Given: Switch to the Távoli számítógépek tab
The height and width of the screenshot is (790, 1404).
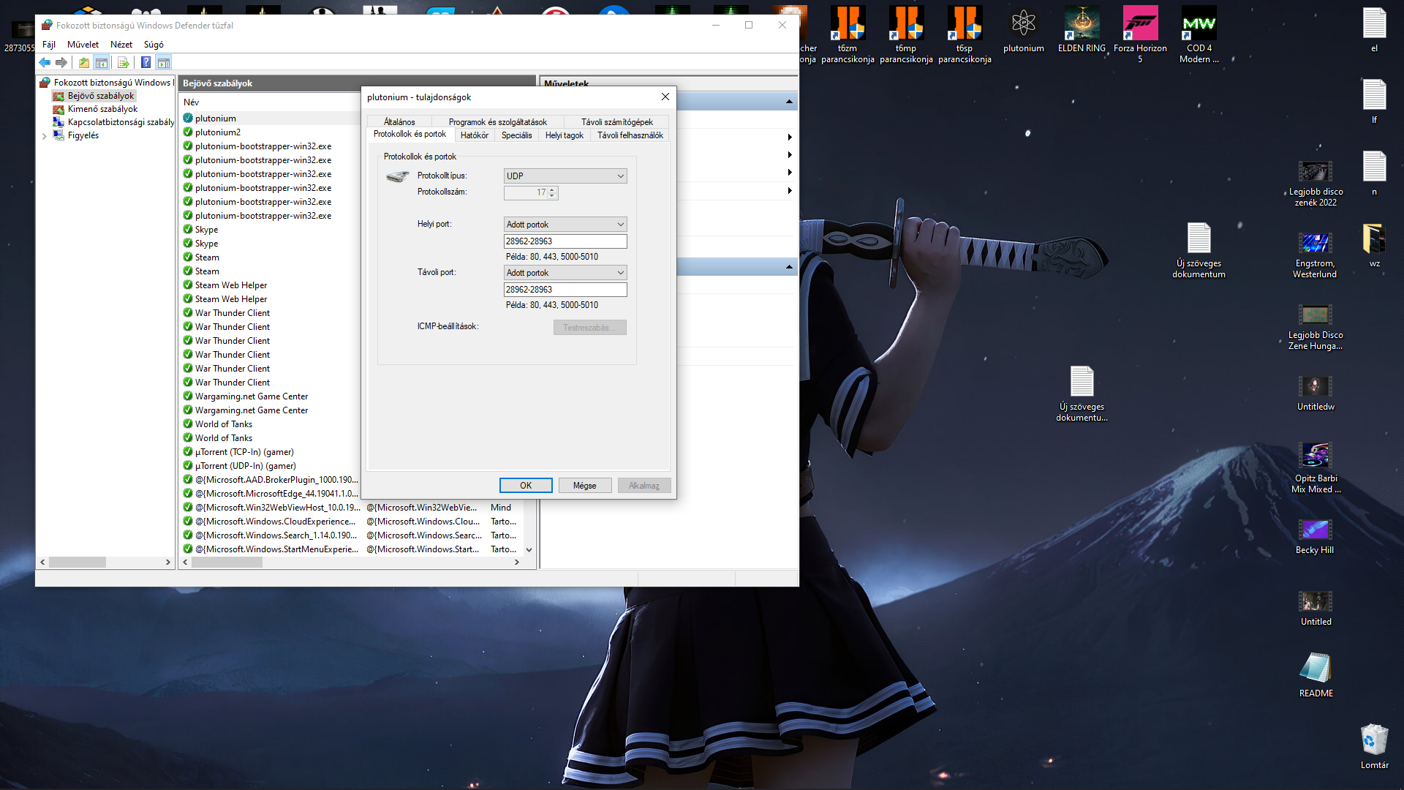Looking at the screenshot, I should tap(616, 122).
